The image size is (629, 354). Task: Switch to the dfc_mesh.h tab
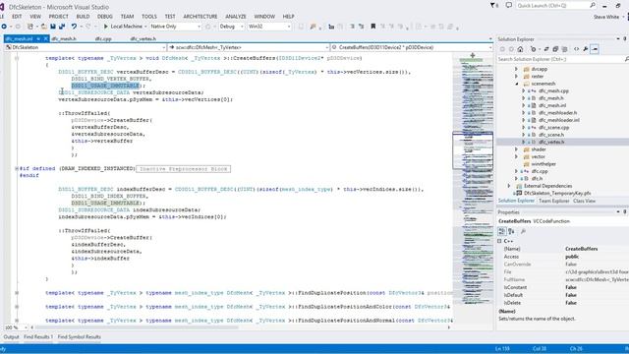pos(64,39)
